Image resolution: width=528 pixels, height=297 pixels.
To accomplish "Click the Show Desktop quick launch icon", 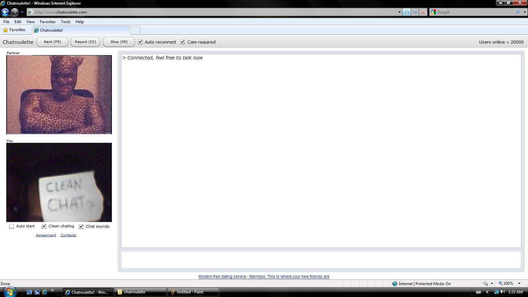I will [x=29, y=292].
